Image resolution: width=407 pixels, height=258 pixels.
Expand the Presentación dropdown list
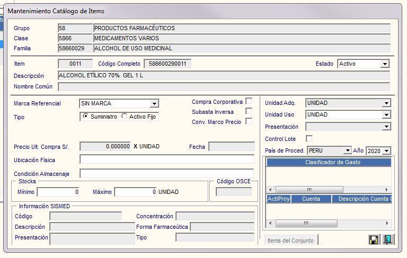pyautogui.click(x=386, y=127)
